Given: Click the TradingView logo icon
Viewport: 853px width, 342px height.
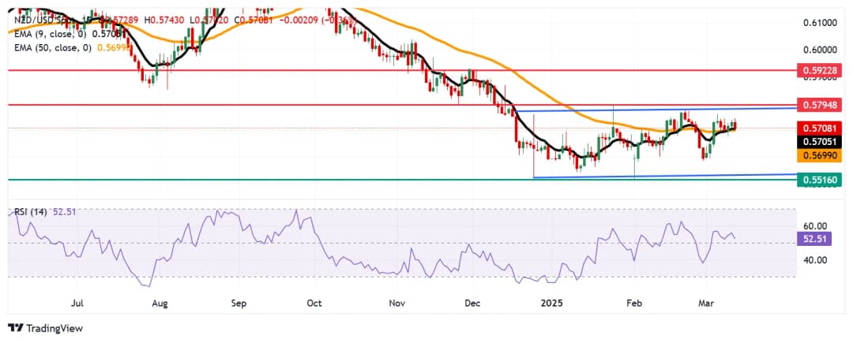Looking at the screenshot, I should pyautogui.click(x=16, y=328).
